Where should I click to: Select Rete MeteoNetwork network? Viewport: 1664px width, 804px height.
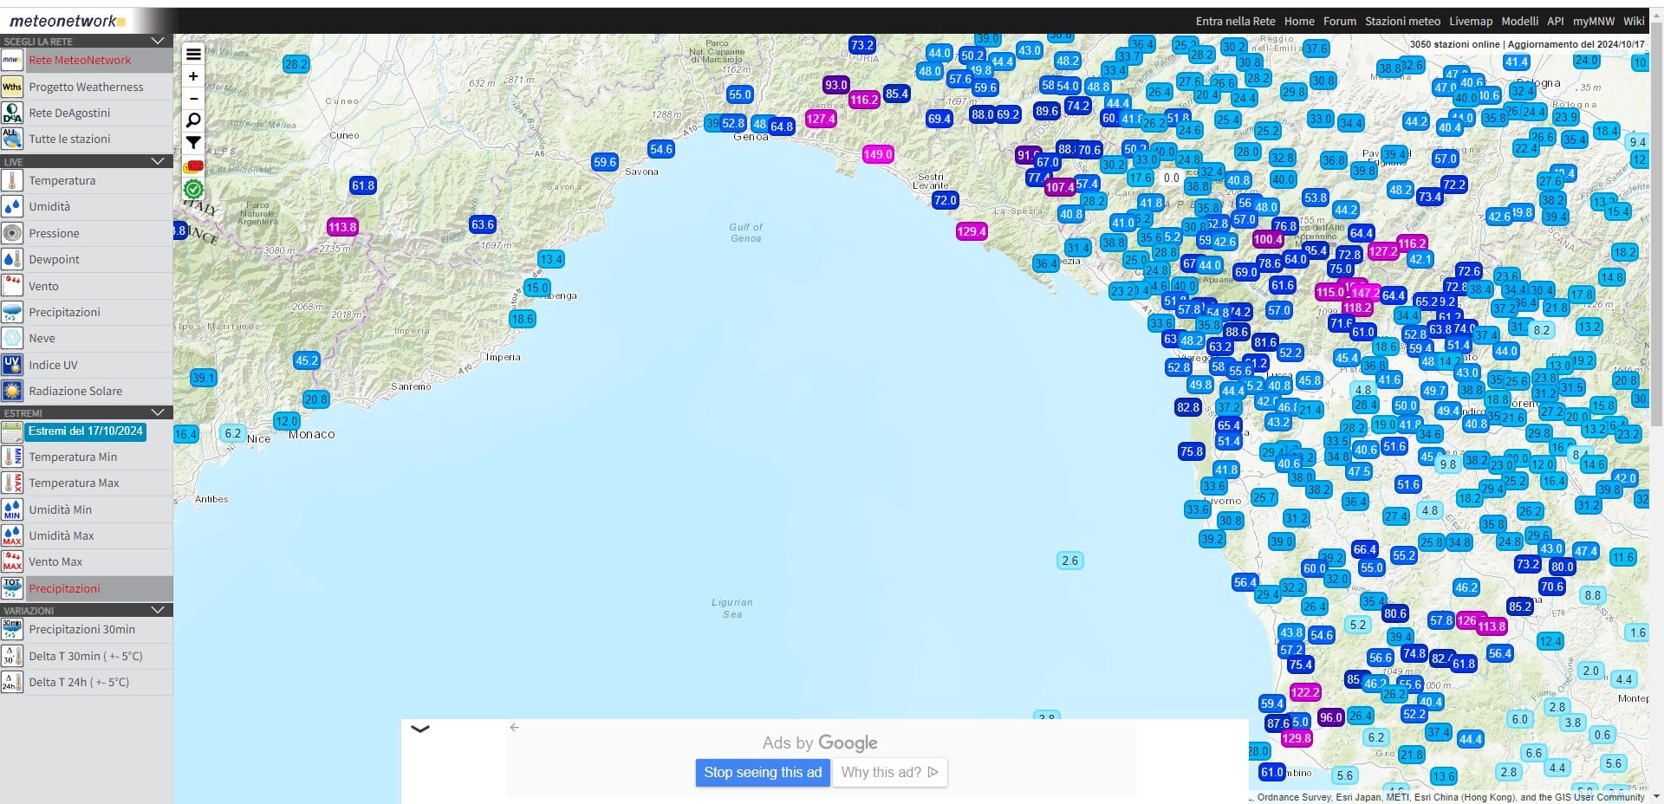(87, 60)
